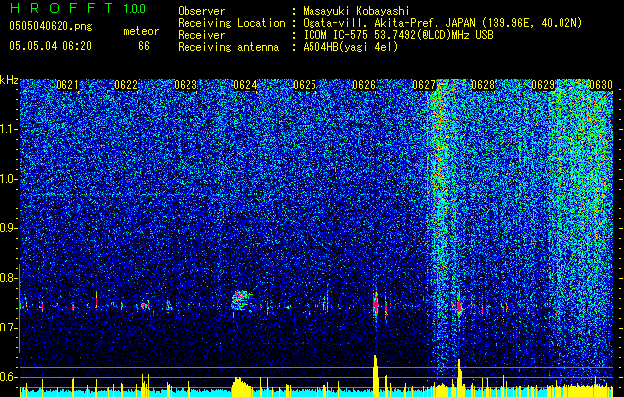Click the bright red meteor echo near 0626

pyautogui.click(x=376, y=305)
